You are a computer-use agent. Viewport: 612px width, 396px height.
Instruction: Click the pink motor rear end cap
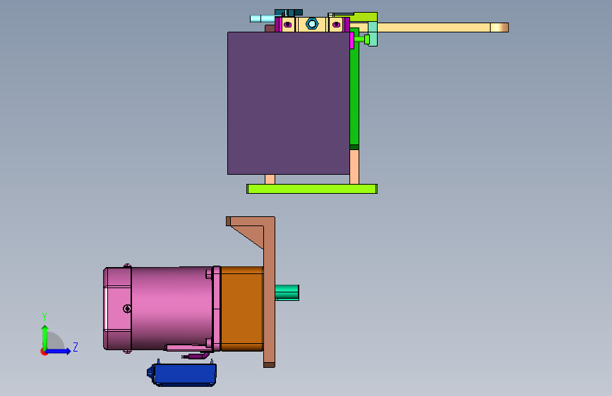point(117,309)
